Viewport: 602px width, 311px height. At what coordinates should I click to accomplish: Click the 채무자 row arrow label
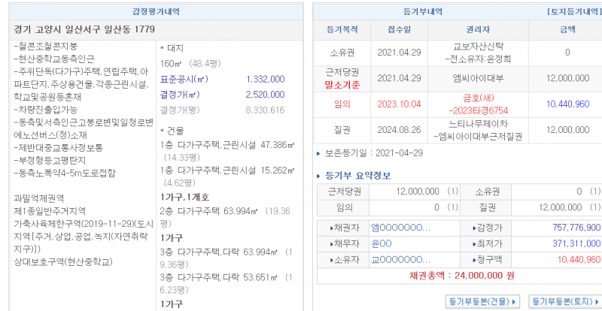342,243
